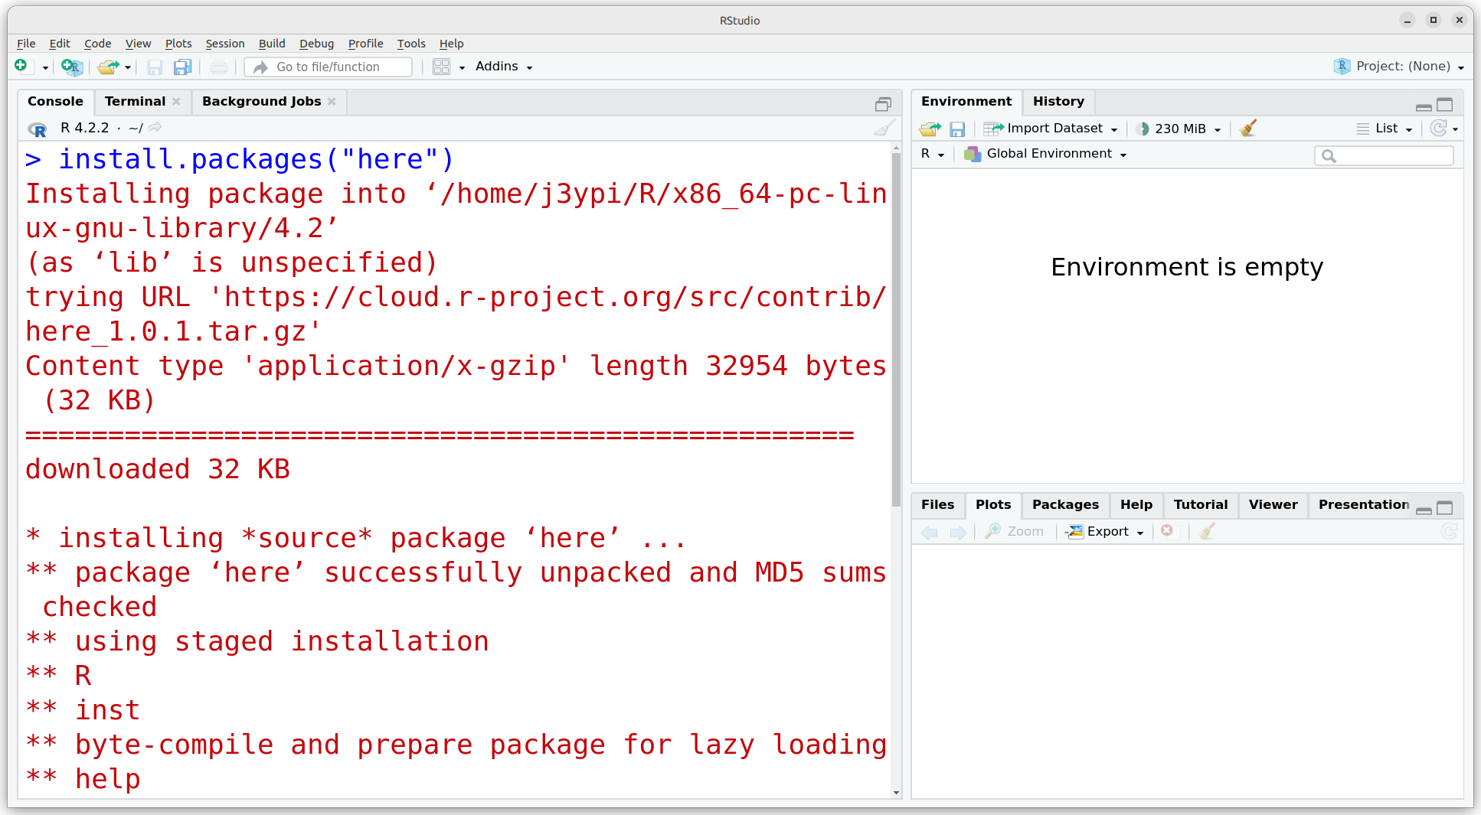
Task: Switch to the Help tab in lower pane
Action: [x=1136, y=505]
